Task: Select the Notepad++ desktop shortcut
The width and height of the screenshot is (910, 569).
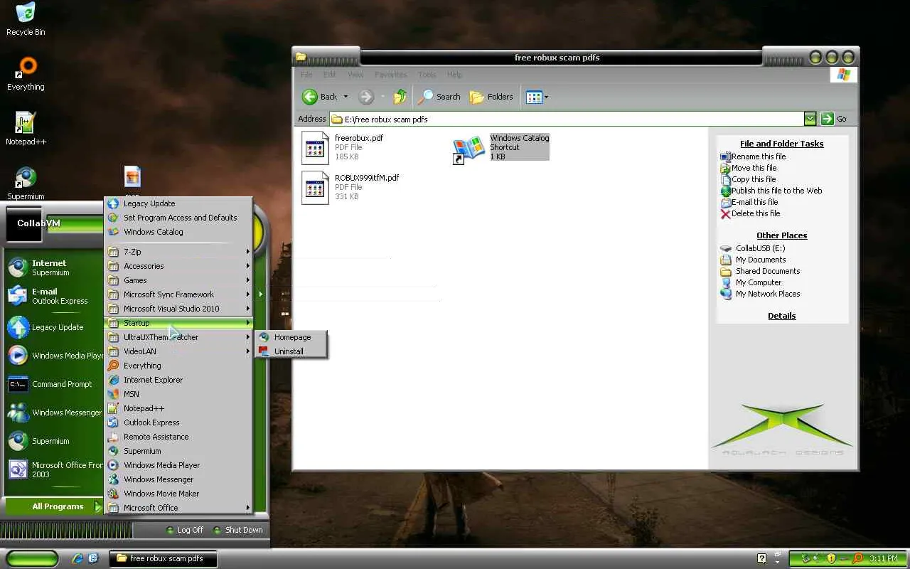Action: (x=26, y=129)
